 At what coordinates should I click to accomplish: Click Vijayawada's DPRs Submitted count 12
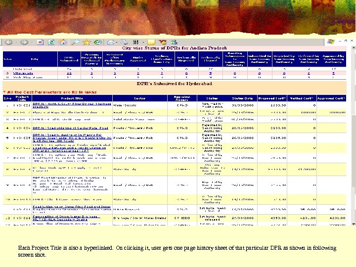(x=69, y=73)
